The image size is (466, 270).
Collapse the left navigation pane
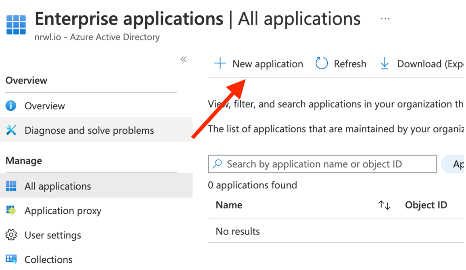183,59
